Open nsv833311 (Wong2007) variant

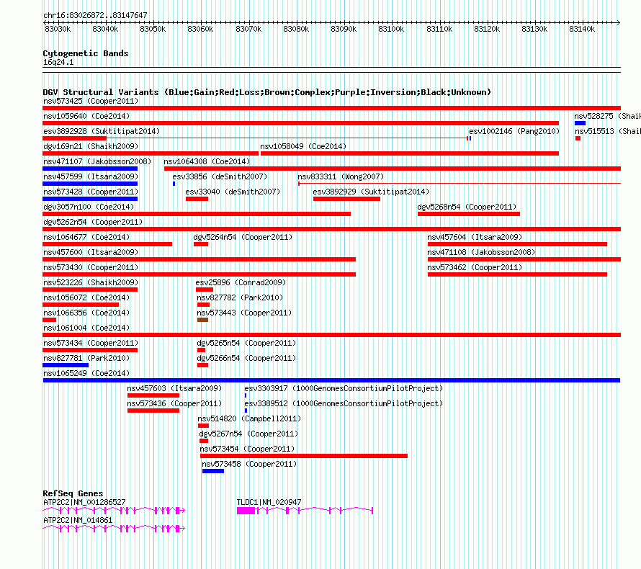(341, 176)
